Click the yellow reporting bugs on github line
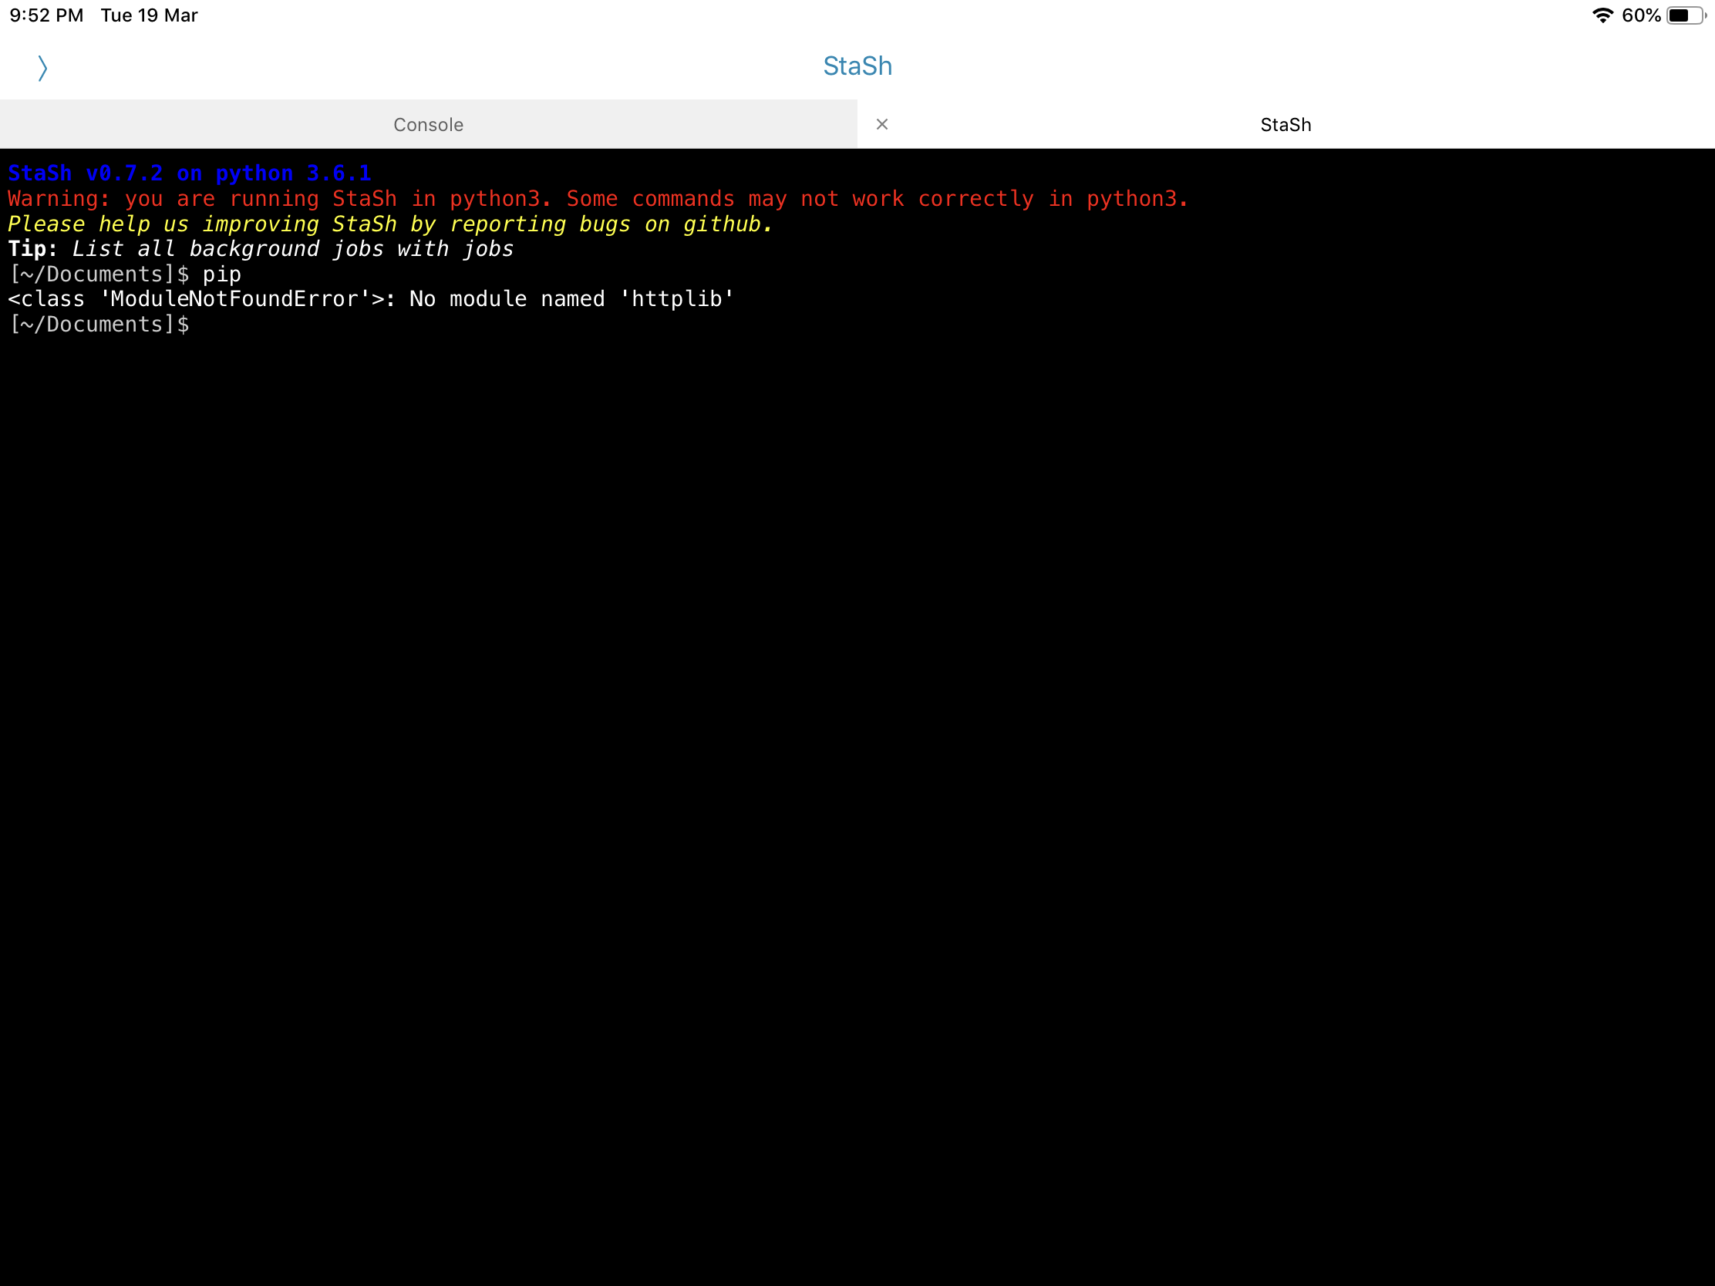The height and width of the screenshot is (1286, 1715). tap(390, 224)
